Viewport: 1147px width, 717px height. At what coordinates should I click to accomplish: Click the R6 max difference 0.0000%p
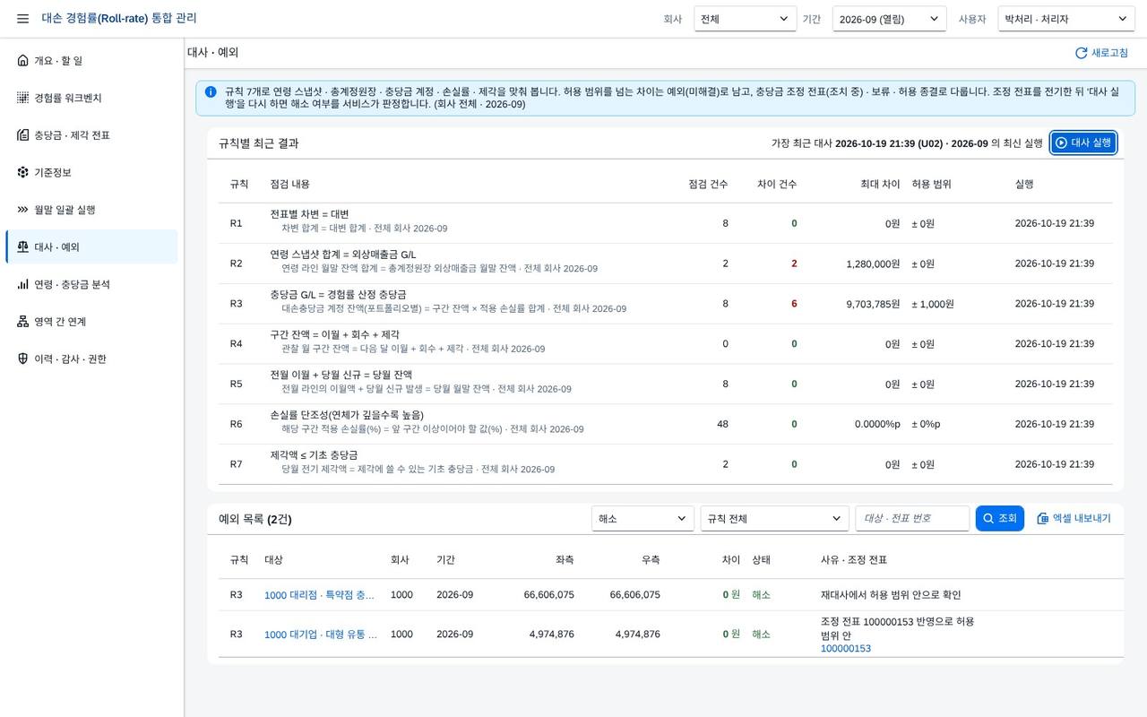coord(877,424)
